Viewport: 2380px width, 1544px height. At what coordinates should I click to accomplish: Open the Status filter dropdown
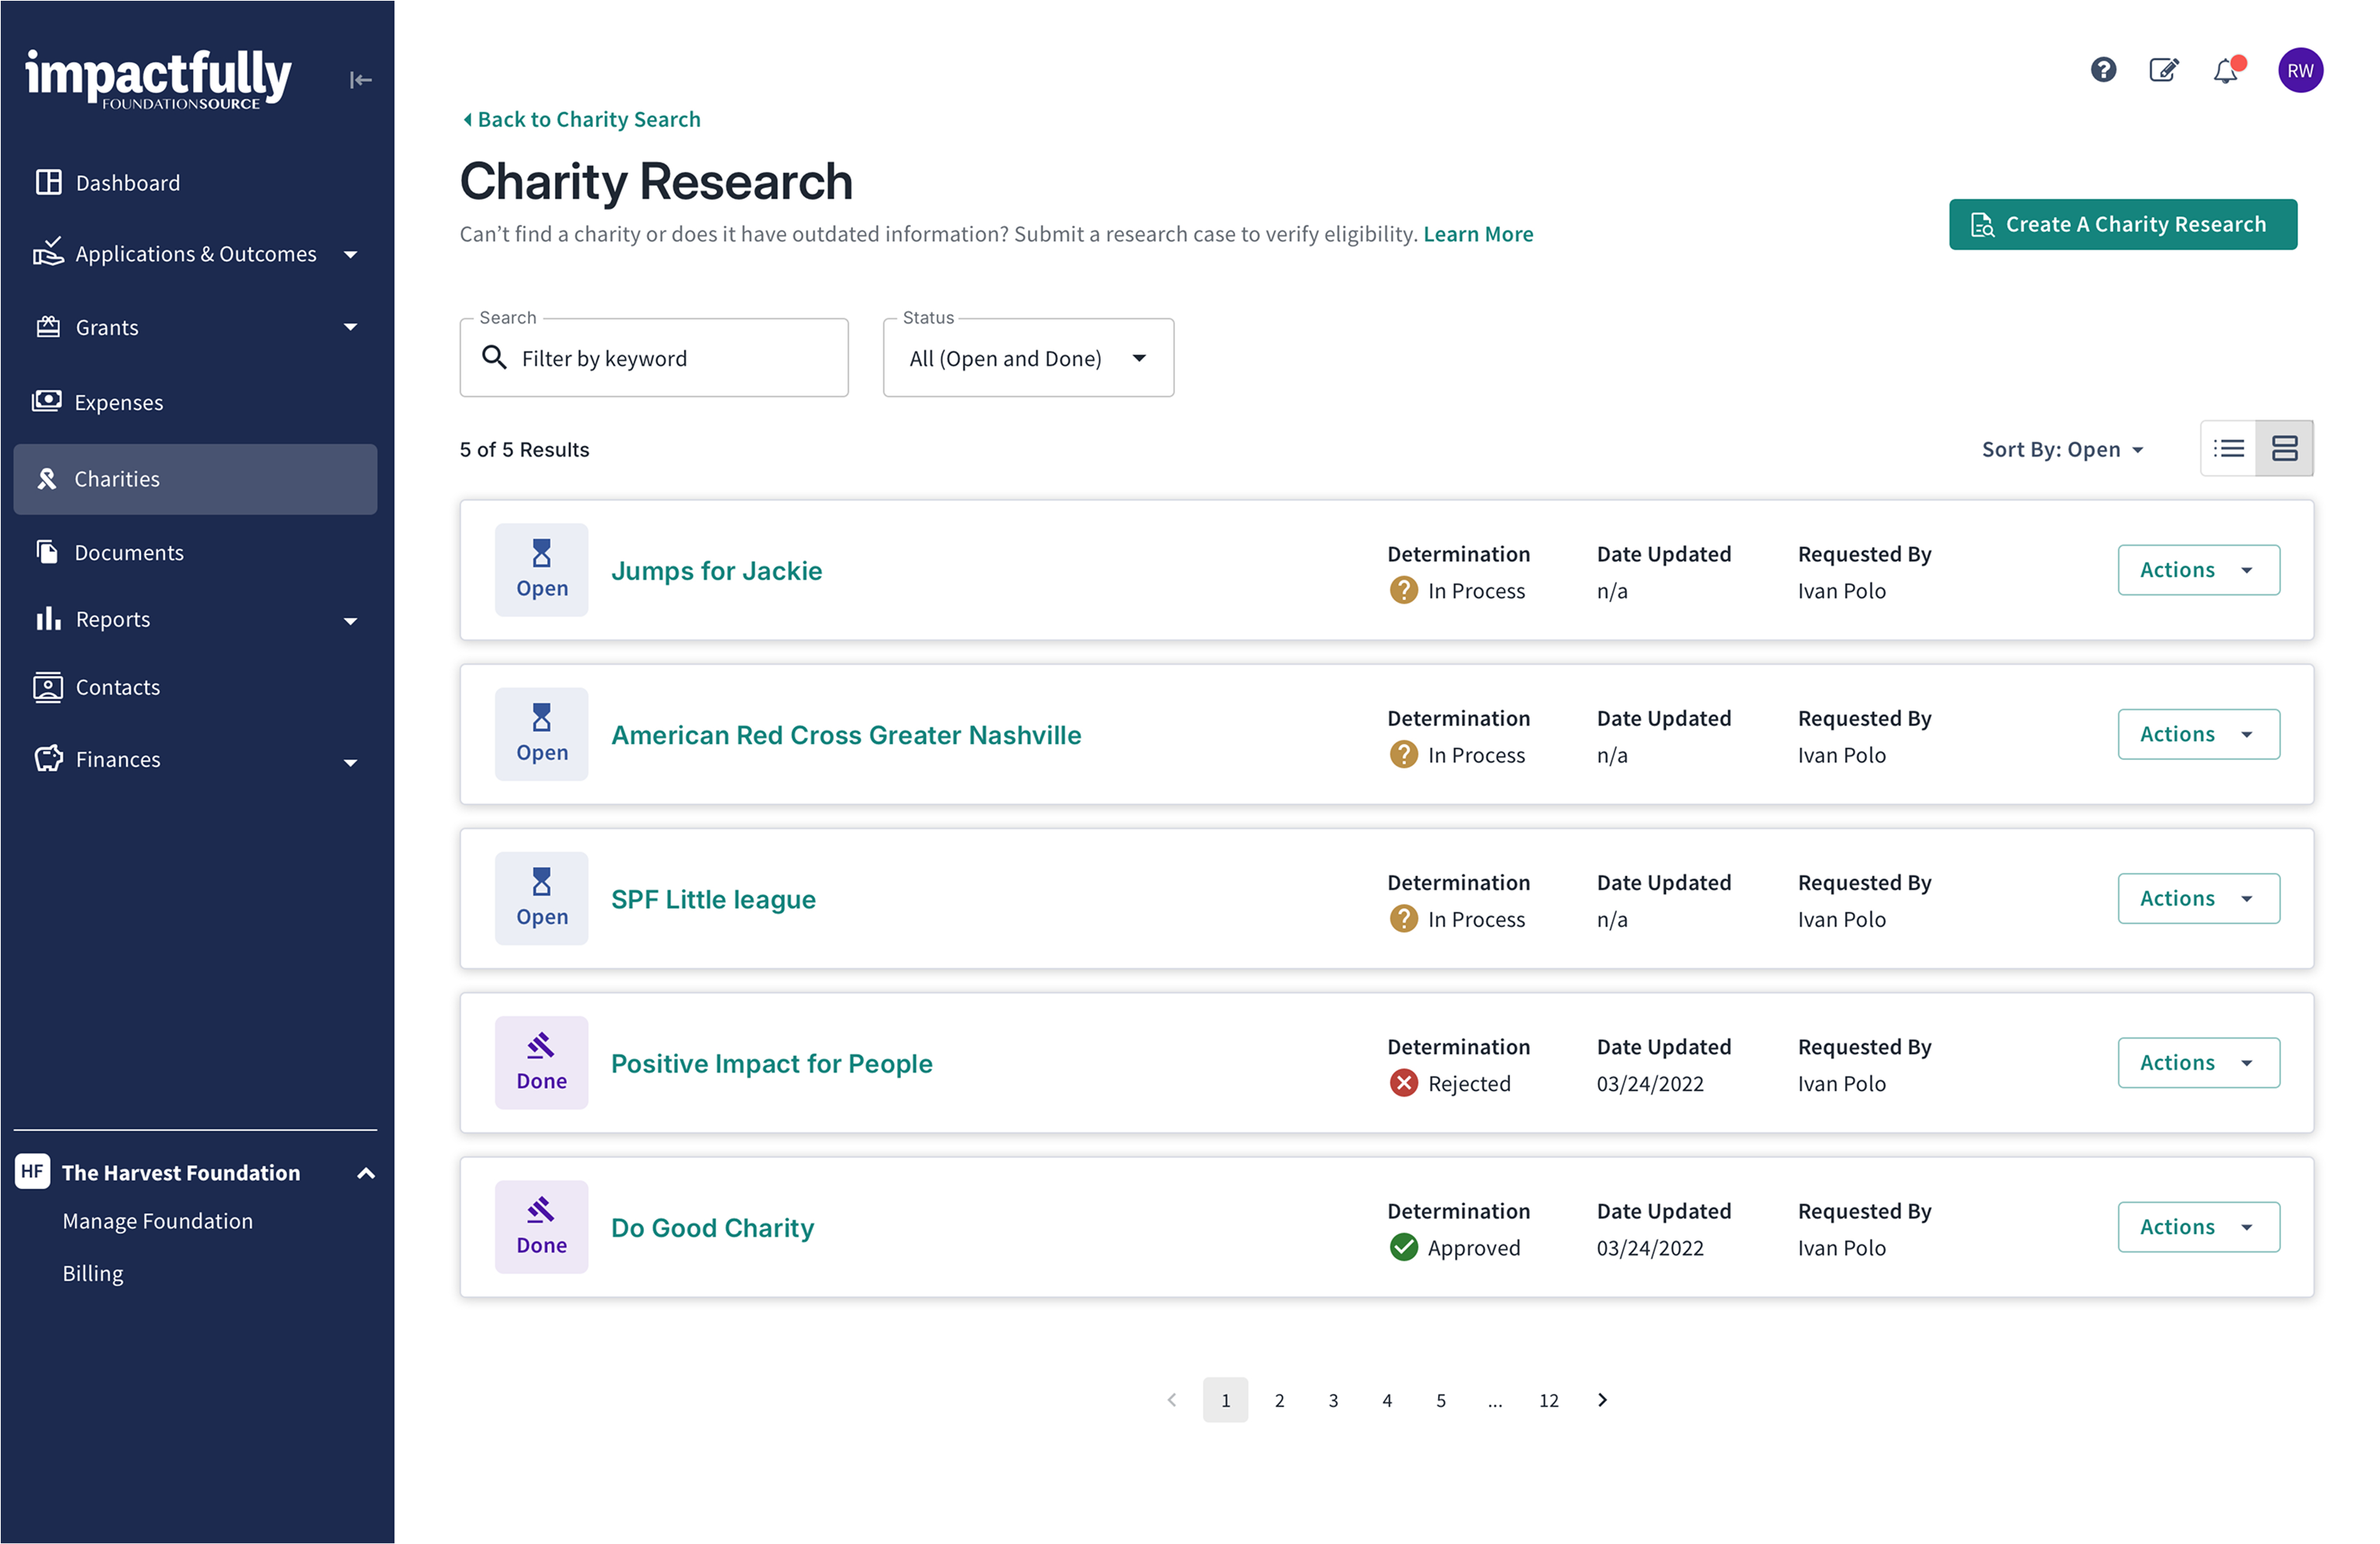[1028, 358]
